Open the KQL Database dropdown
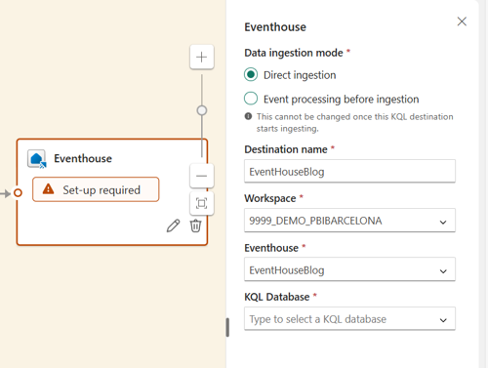Screen dimensions: 488x368 pyautogui.click(x=349, y=318)
